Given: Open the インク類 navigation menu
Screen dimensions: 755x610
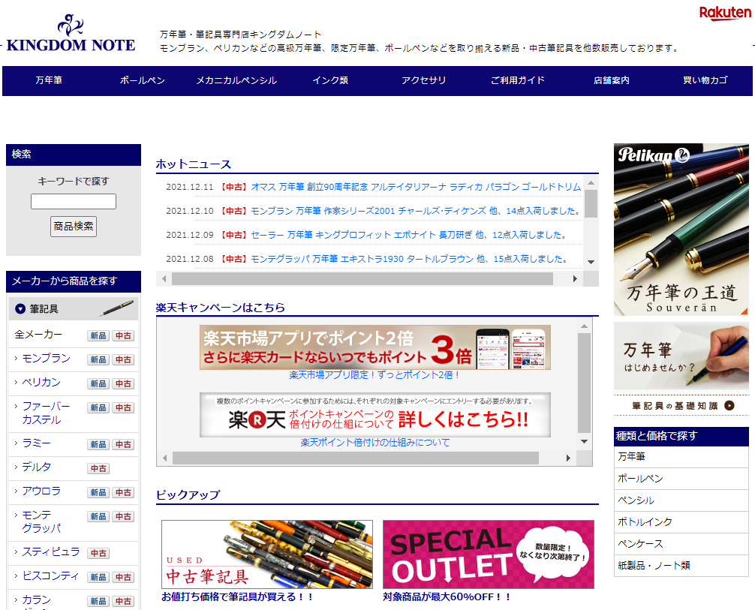Looking at the screenshot, I should 330,81.
